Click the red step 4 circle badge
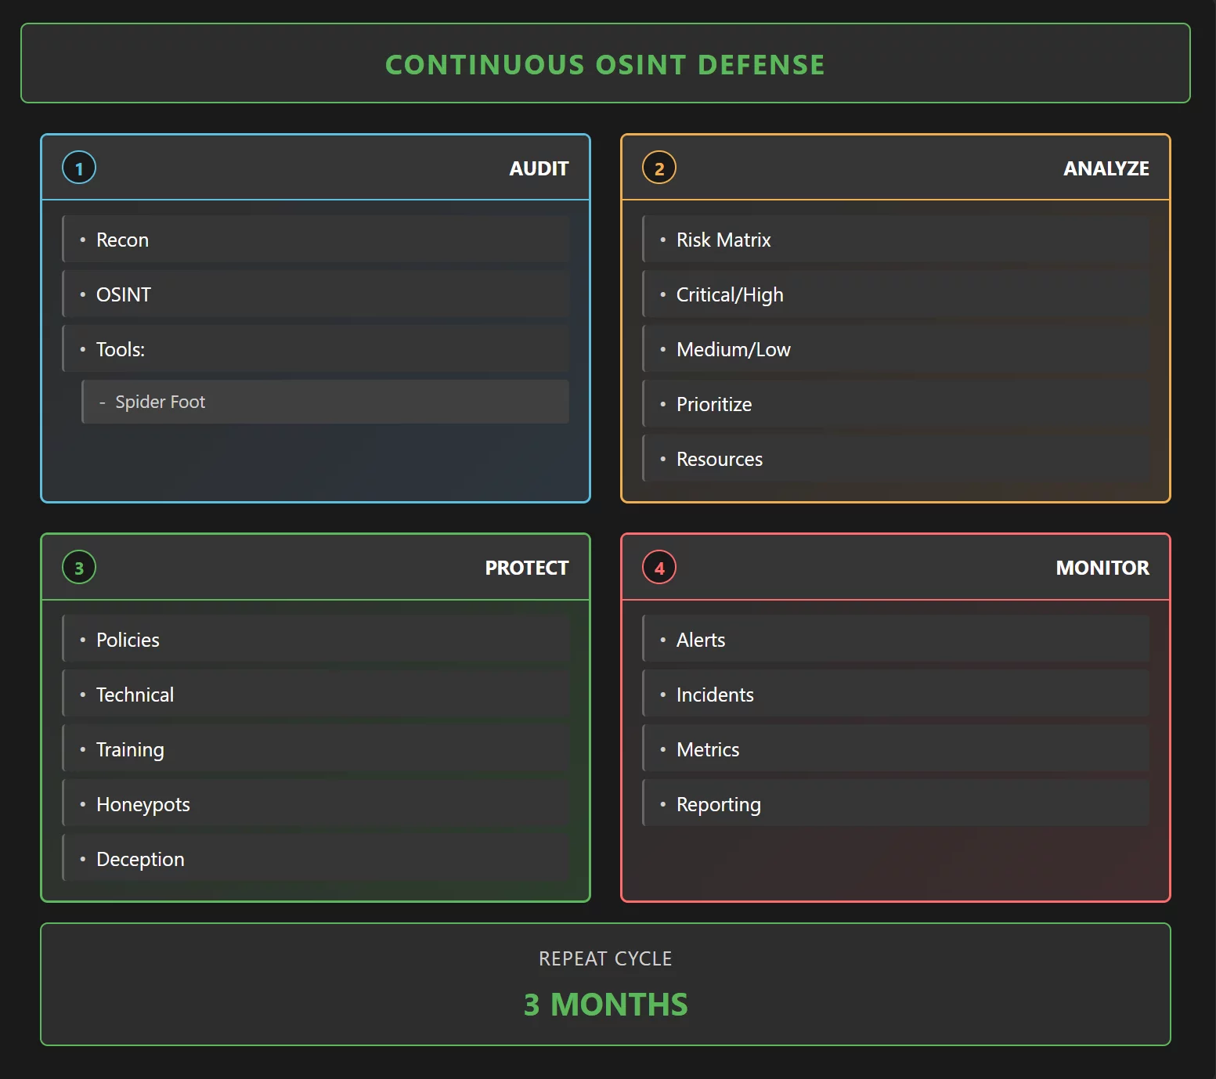1216x1079 pixels. pos(659,568)
